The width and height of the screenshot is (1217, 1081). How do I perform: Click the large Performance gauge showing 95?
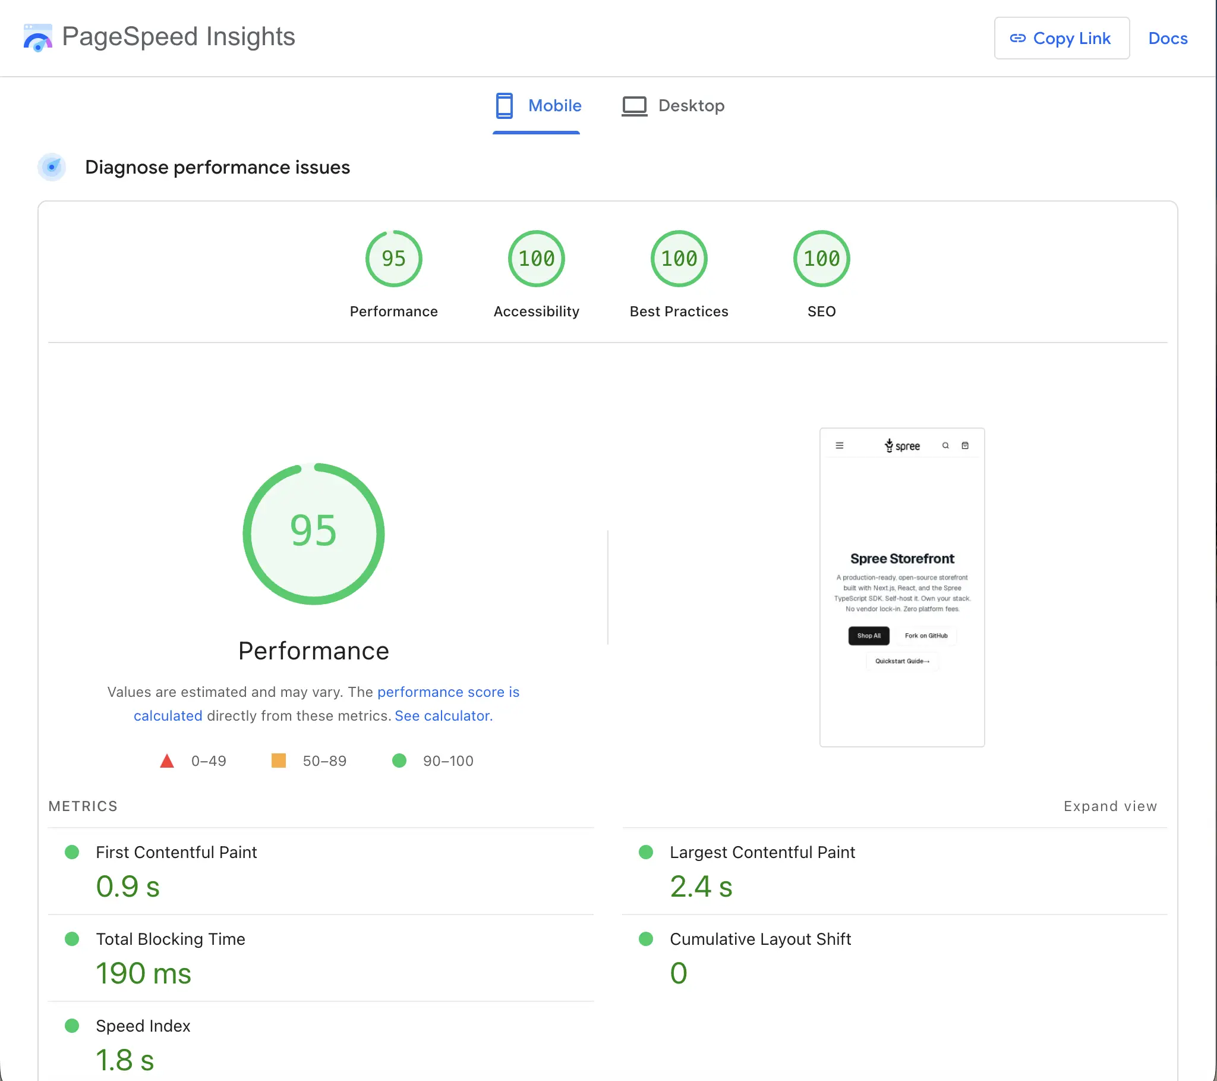[314, 533]
